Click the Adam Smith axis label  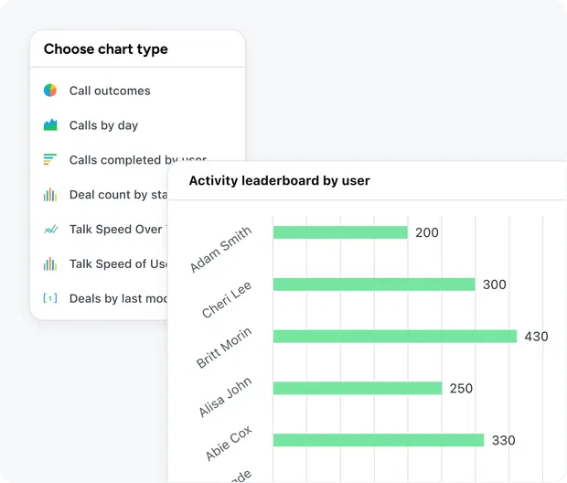tap(220, 249)
